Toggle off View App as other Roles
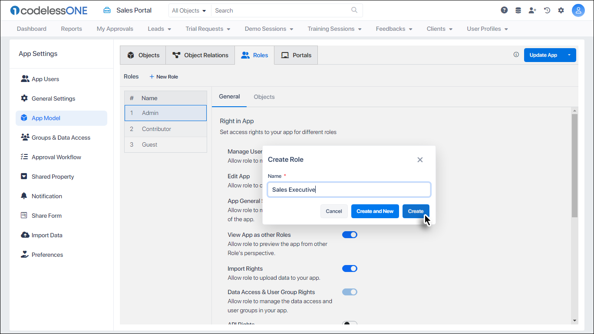 350,234
